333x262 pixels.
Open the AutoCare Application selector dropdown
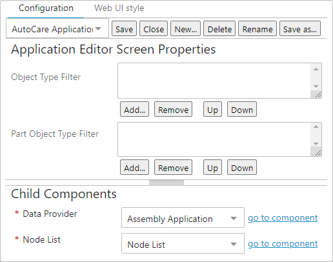pyautogui.click(x=57, y=28)
